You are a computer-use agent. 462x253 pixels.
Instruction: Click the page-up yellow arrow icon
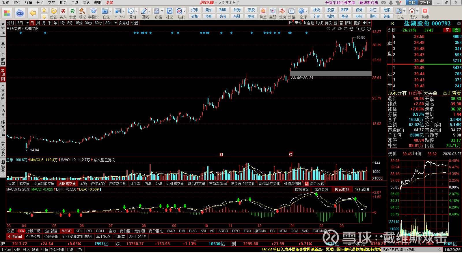click(x=44, y=10)
